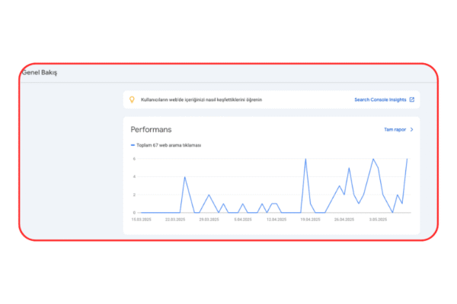Toggle the Toplam 67 web arama tıklaması legend
The image size is (457, 304).
click(168, 145)
